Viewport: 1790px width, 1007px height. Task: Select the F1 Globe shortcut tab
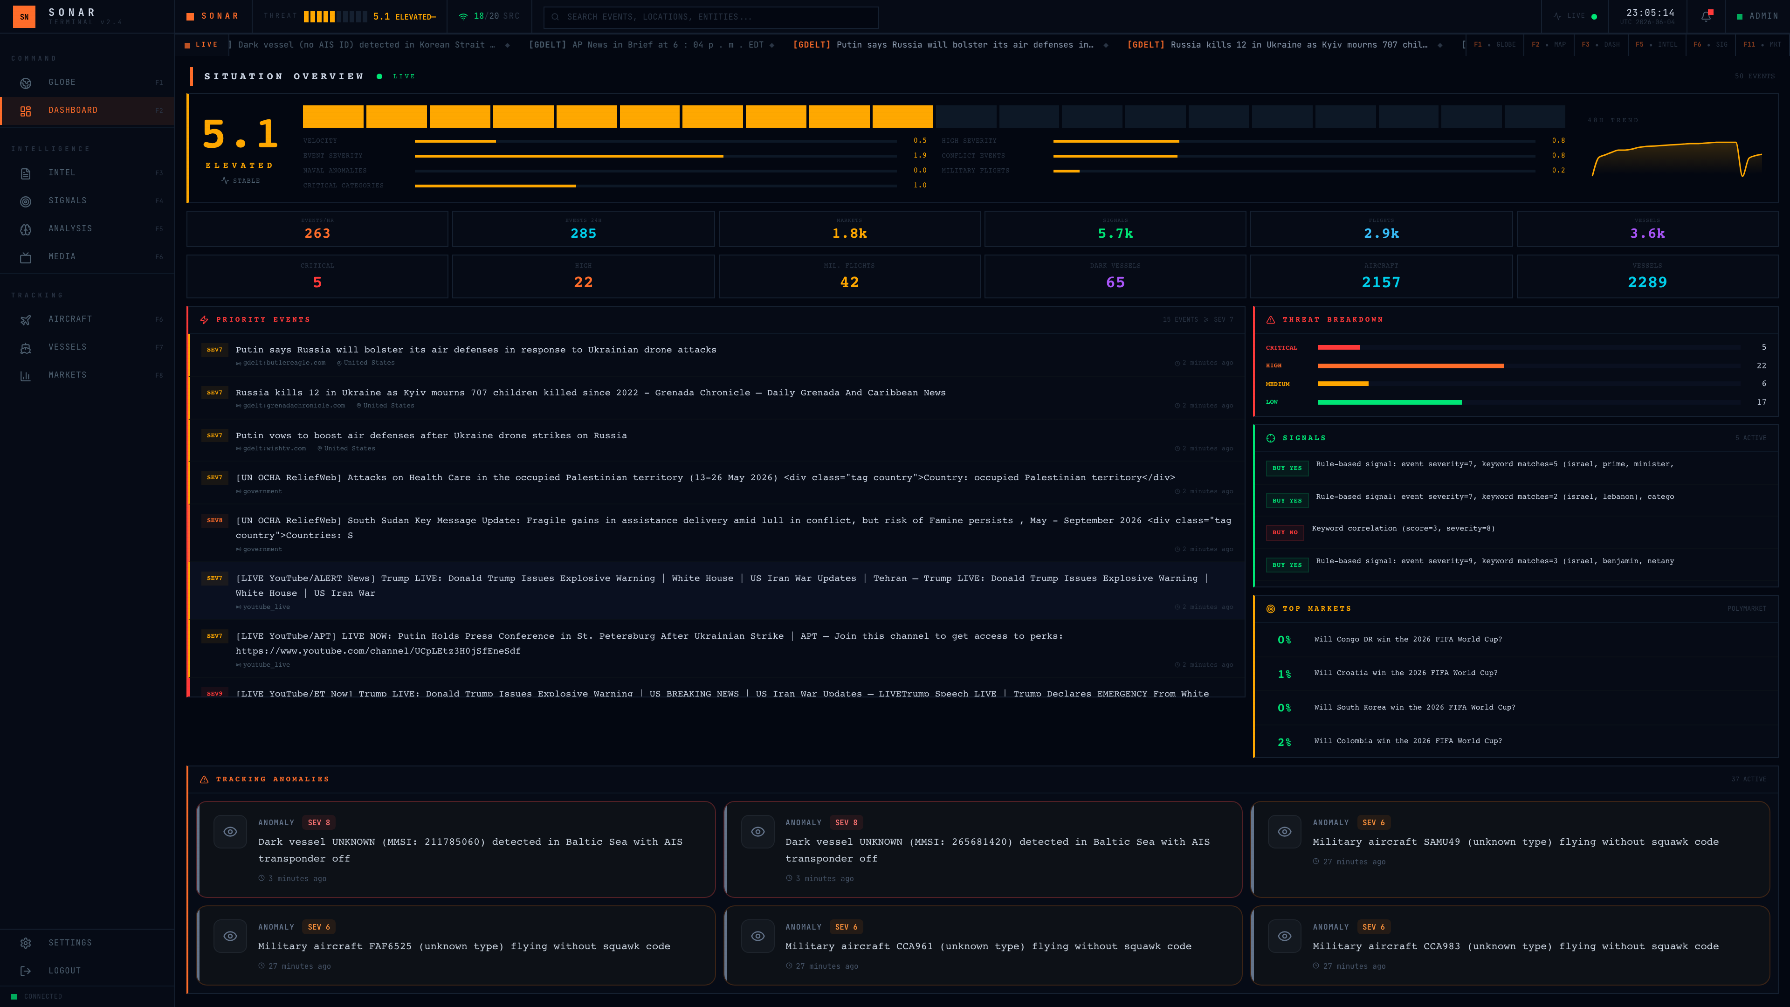pyautogui.click(x=1494, y=44)
